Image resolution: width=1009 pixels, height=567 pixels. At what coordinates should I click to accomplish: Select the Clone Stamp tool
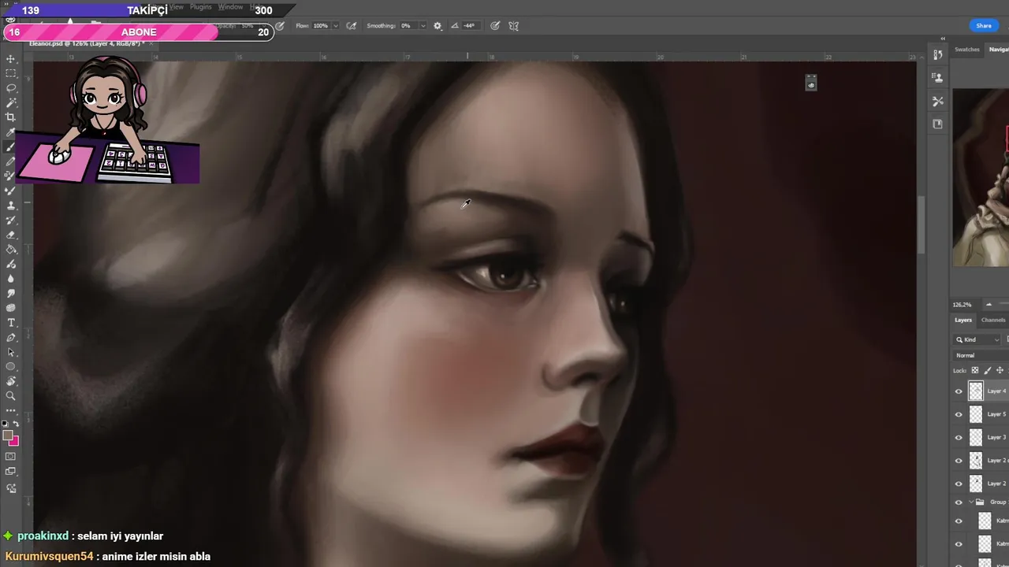(11, 206)
